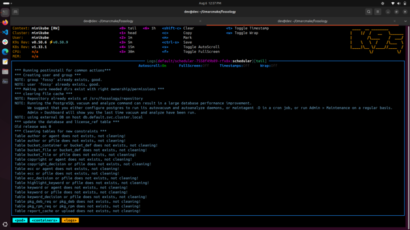Open the Text Editor dock icon
410x230 pixels.
tap(5, 62)
